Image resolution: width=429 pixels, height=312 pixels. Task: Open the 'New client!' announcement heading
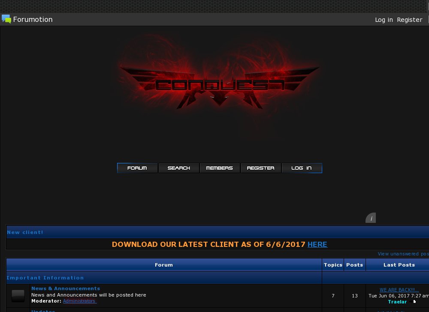(25, 232)
